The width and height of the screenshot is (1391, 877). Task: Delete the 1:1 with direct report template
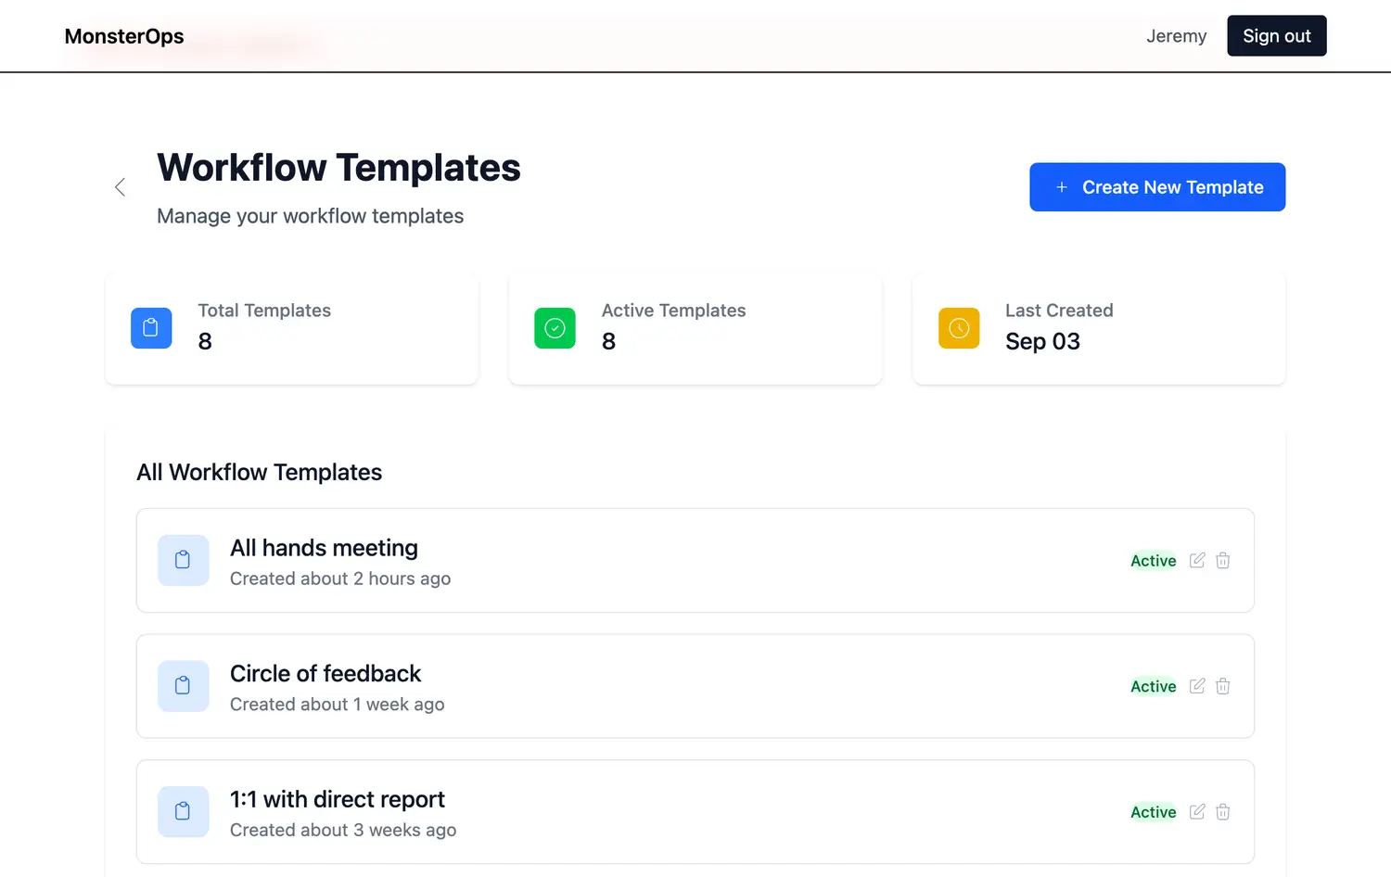(x=1223, y=812)
